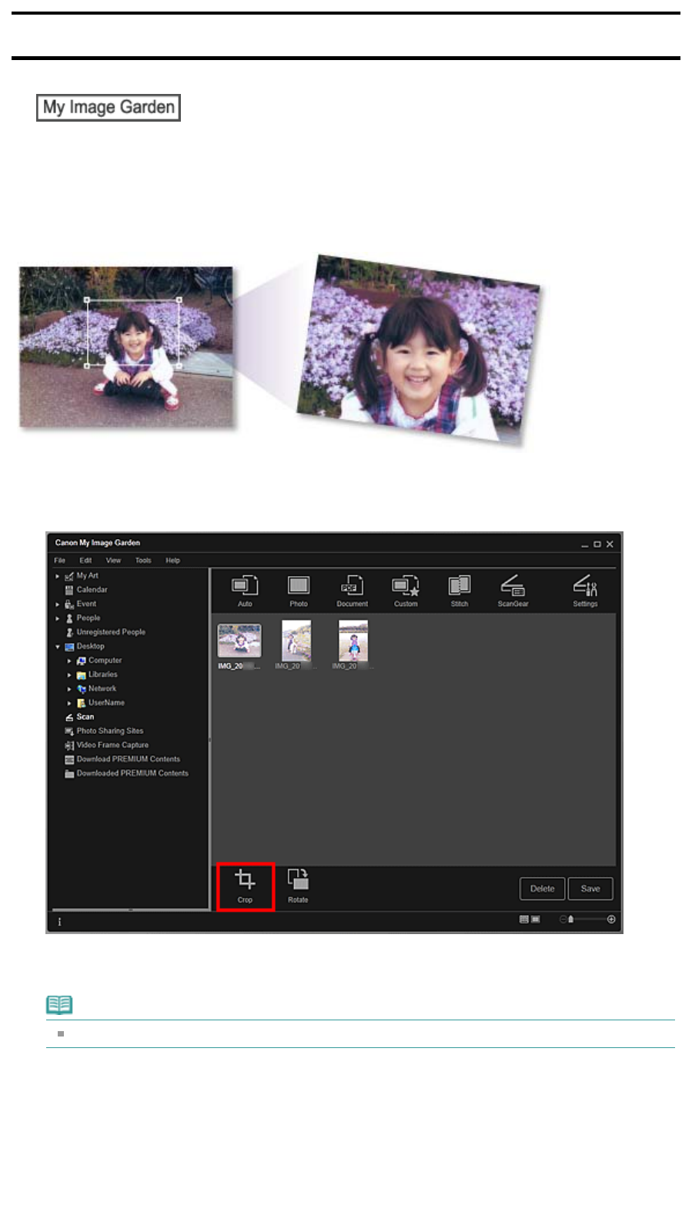Click the Delete button
692x1209 pixels.
[542, 889]
